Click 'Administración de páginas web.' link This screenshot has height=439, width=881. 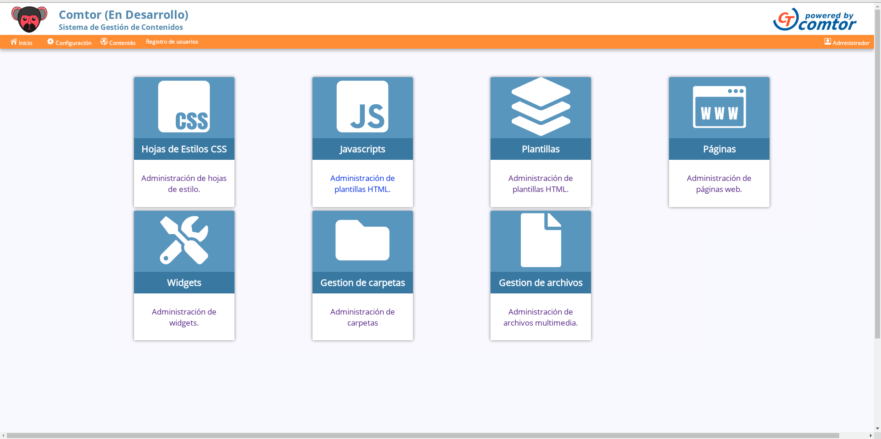[x=719, y=184]
